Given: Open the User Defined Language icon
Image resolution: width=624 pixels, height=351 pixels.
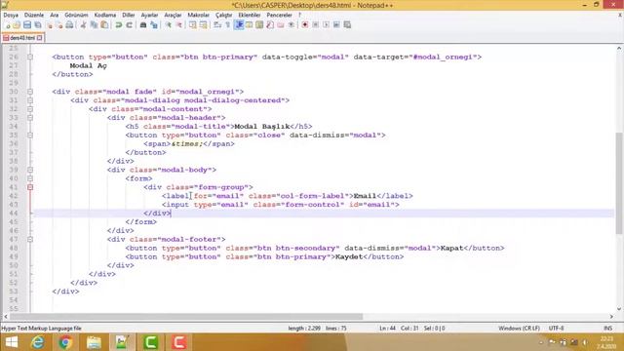Looking at the screenshot, I should (x=250, y=25).
